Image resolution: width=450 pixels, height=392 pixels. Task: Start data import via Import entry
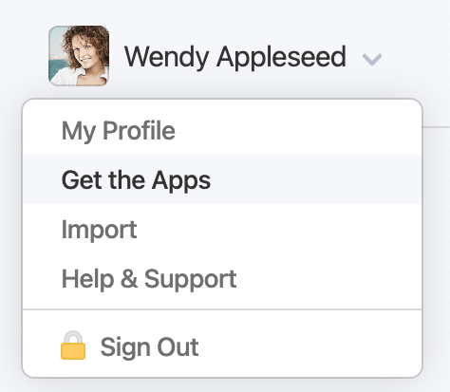(x=222, y=229)
